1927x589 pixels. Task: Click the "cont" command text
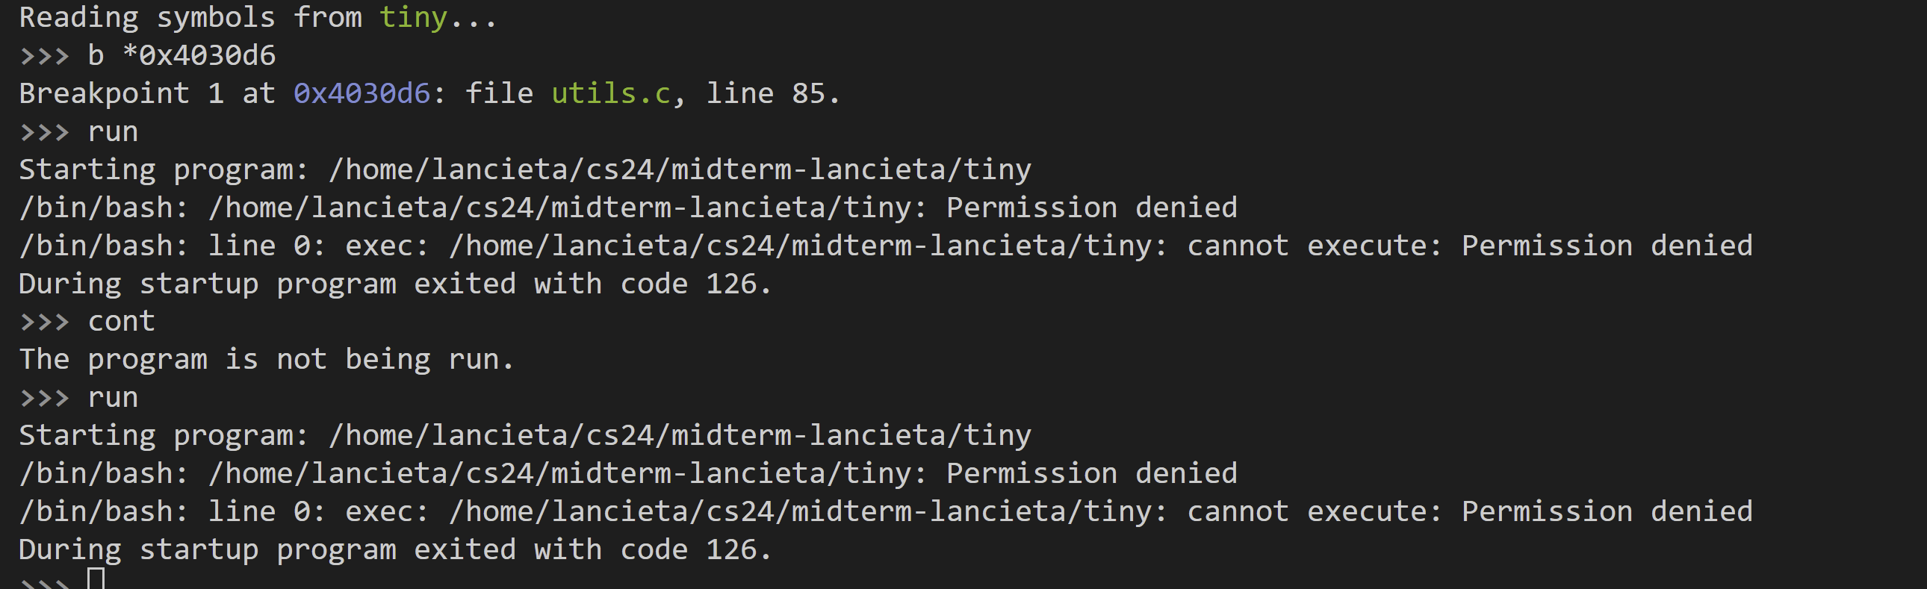(x=121, y=322)
